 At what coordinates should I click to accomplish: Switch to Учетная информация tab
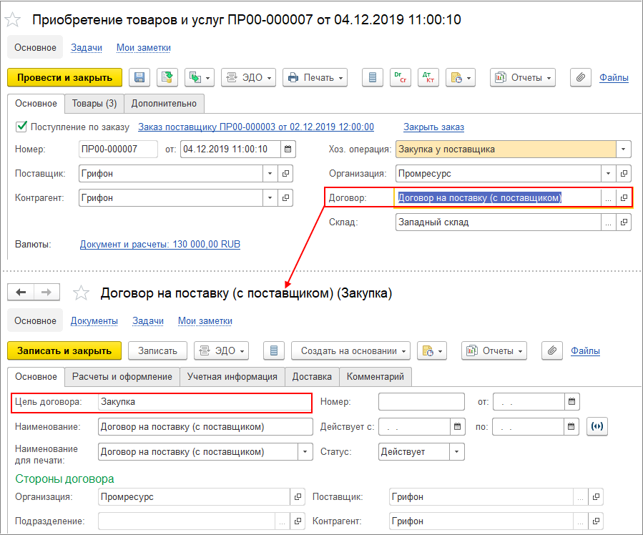[x=232, y=377]
